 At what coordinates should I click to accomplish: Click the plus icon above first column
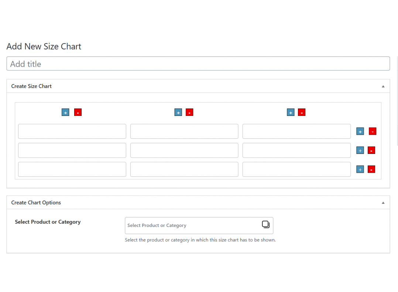pos(65,112)
